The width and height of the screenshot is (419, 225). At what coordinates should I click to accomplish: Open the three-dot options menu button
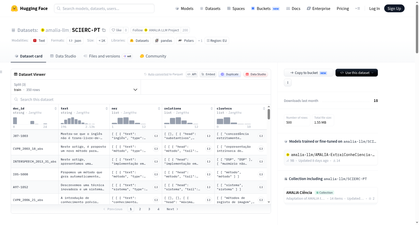click(x=288, y=83)
